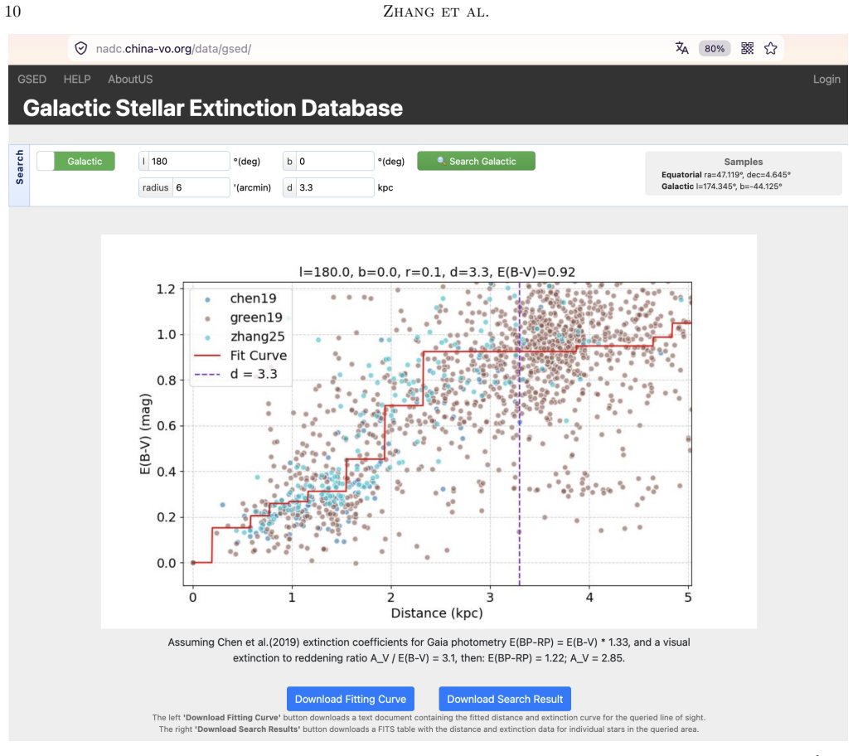Viewport: 853px width, 756px height.
Task: Click the Download Search Result button
Action: point(505,699)
